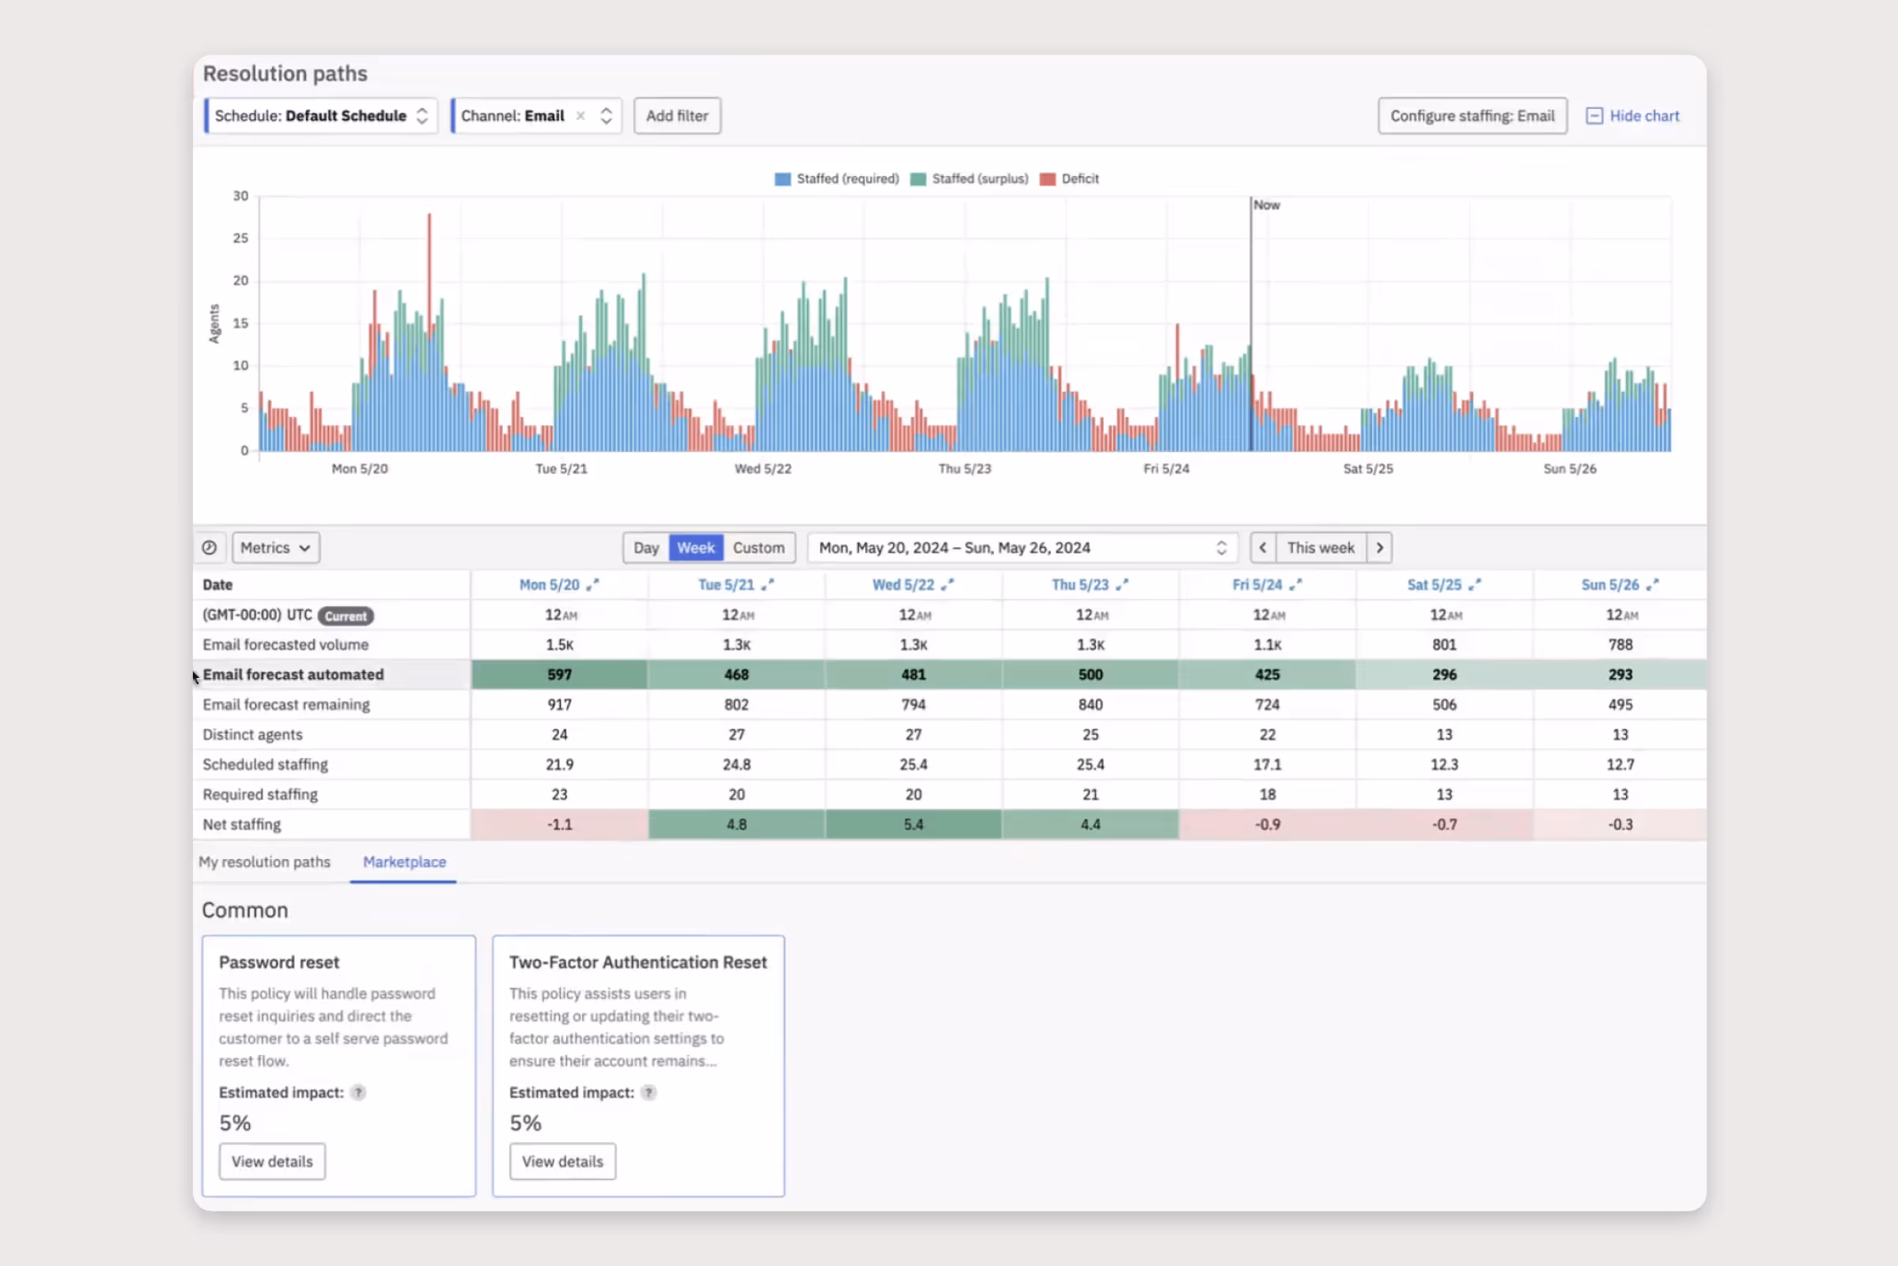Expand the Wed 5/22 column icon
Screen dimensions: 1898x1266
point(947,585)
